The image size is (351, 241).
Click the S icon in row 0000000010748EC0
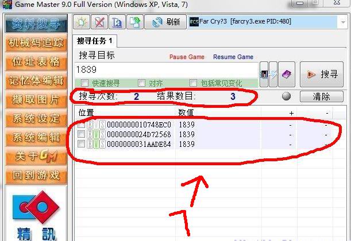[102, 125]
